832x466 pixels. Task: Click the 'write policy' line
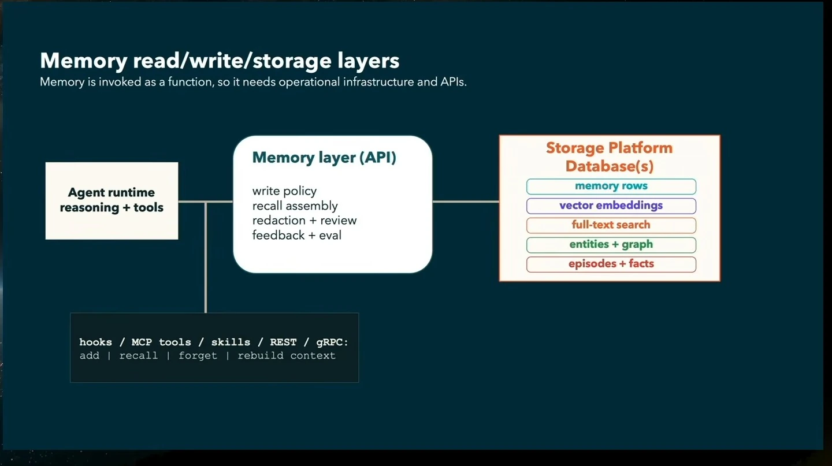pos(284,191)
